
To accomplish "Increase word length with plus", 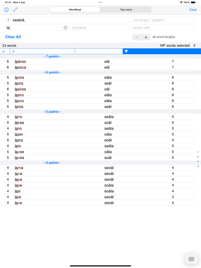I will [x=146, y=37].
